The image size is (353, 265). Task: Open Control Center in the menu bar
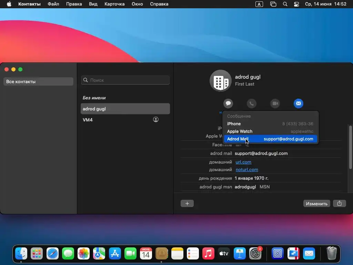point(296,4)
